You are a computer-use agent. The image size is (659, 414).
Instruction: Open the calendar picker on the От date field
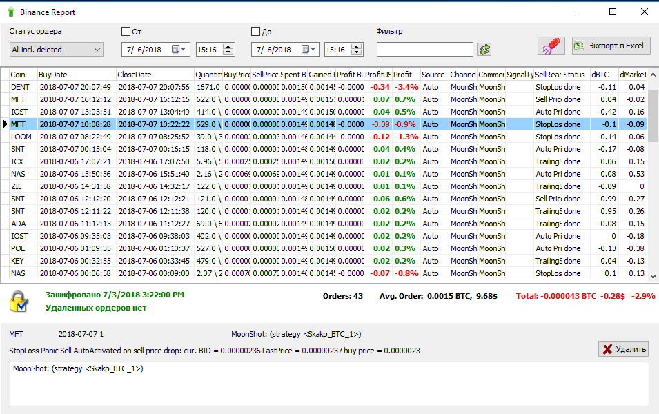[x=179, y=49]
